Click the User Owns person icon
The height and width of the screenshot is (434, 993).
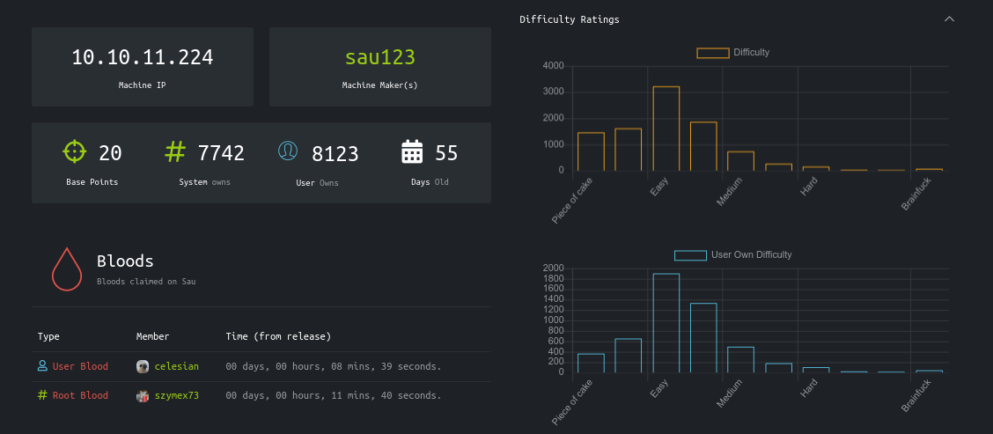click(287, 151)
